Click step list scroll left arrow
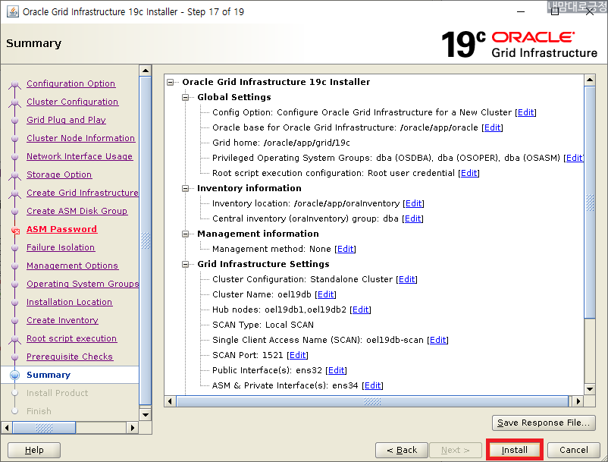Viewport: 608px width, 462px height. pyautogui.click(x=7, y=428)
